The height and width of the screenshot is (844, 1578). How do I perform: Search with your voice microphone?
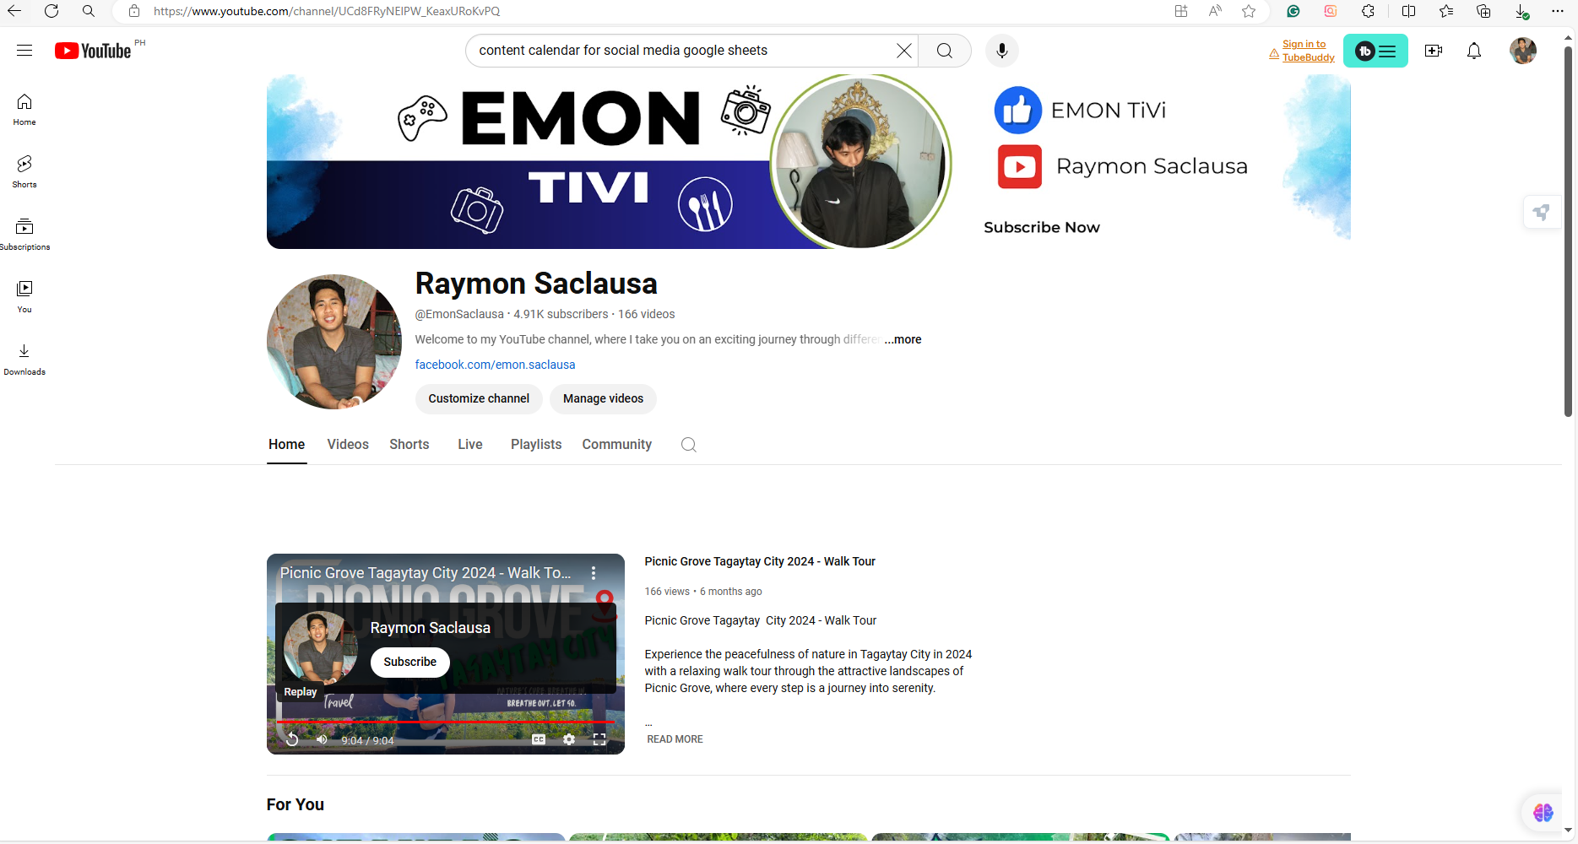click(x=1002, y=51)
